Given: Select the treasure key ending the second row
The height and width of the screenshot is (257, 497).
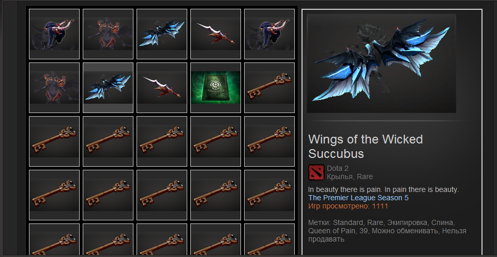Looking at the screenshot, I should click(x=269, y=88).
